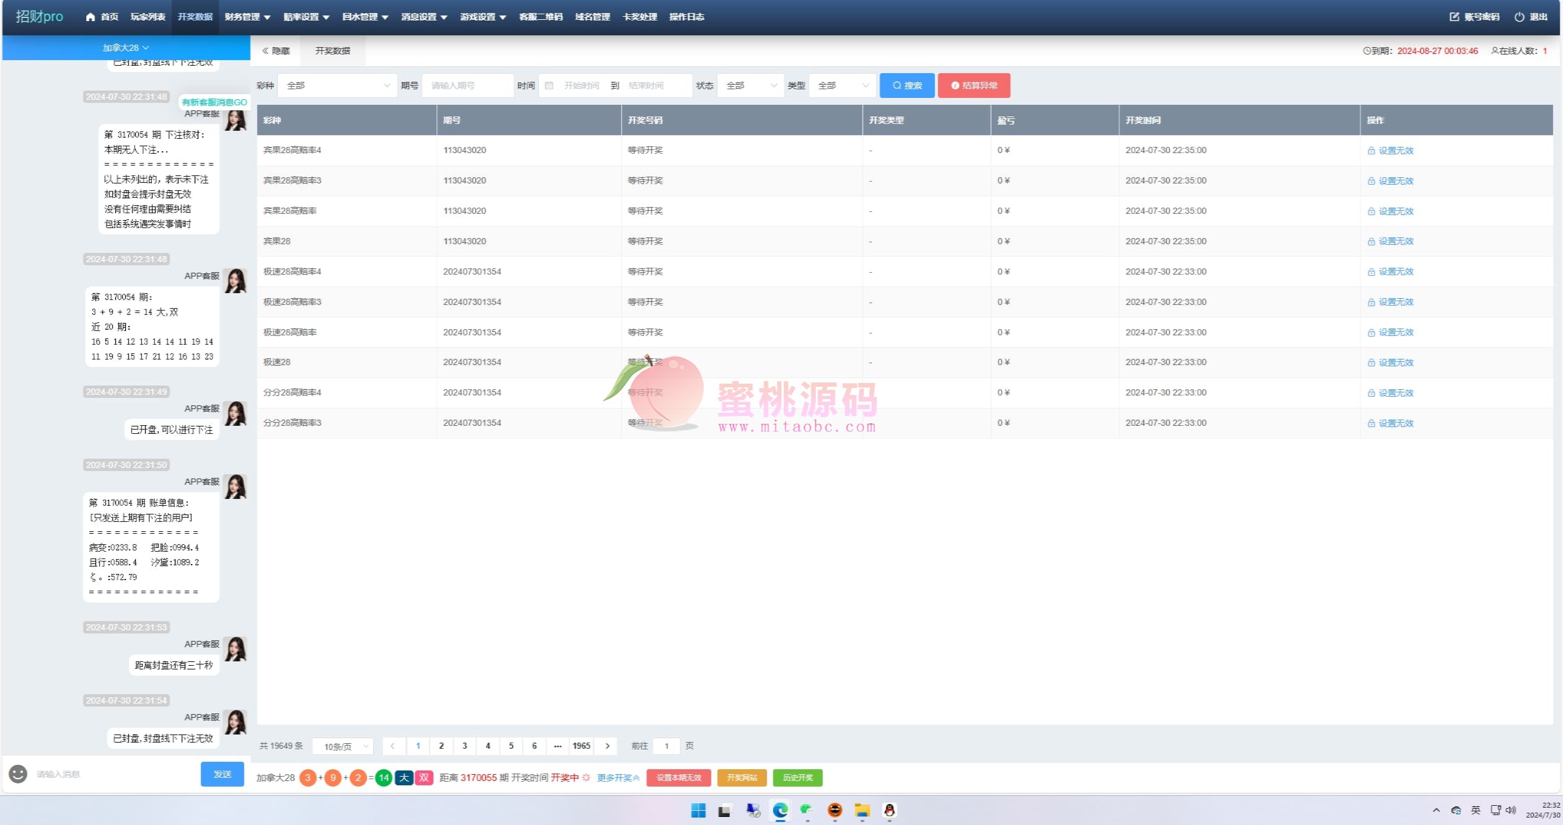Open the 状态 dropdown

coord(750,86)
